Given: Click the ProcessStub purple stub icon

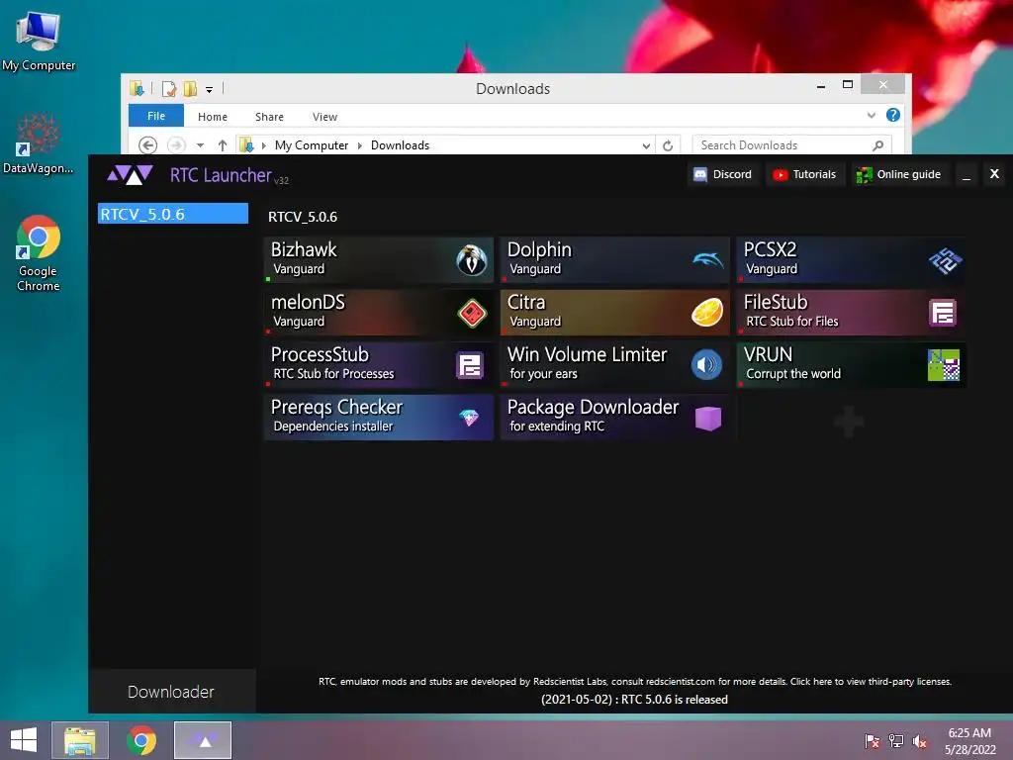Looking at the screenshot, I should (470, 366).
